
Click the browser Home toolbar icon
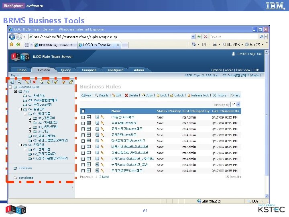pos(194,44)
